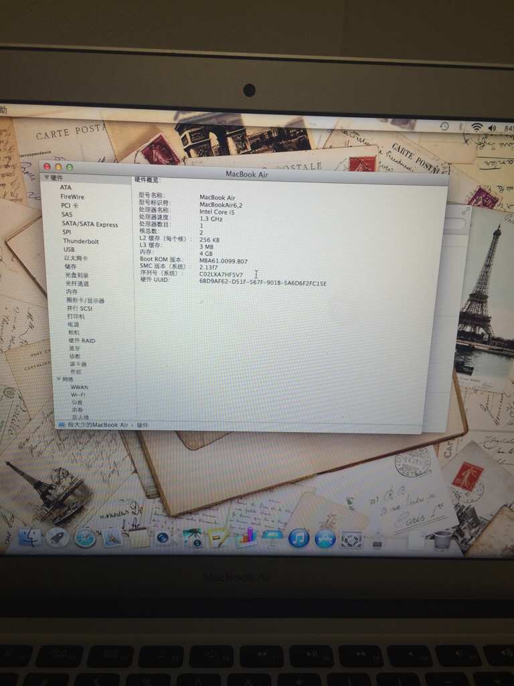Select 相机 camera item in sidebar
The height and width of the screenshot is (686, 514).
pos(74,332)
